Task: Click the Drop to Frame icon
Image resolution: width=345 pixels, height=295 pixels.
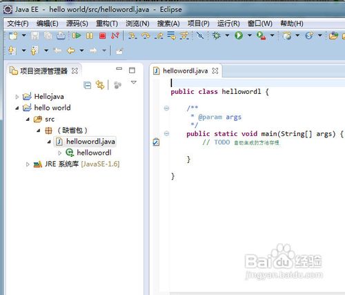Action: (172, 36)
